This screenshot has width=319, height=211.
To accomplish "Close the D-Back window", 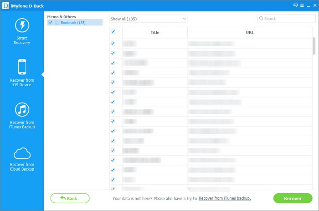I will 315,5.
